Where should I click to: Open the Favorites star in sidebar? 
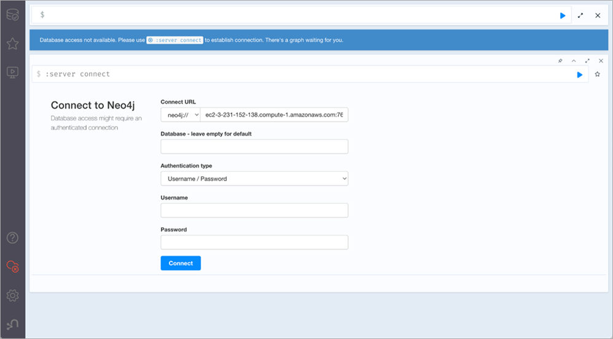(12, 44)
